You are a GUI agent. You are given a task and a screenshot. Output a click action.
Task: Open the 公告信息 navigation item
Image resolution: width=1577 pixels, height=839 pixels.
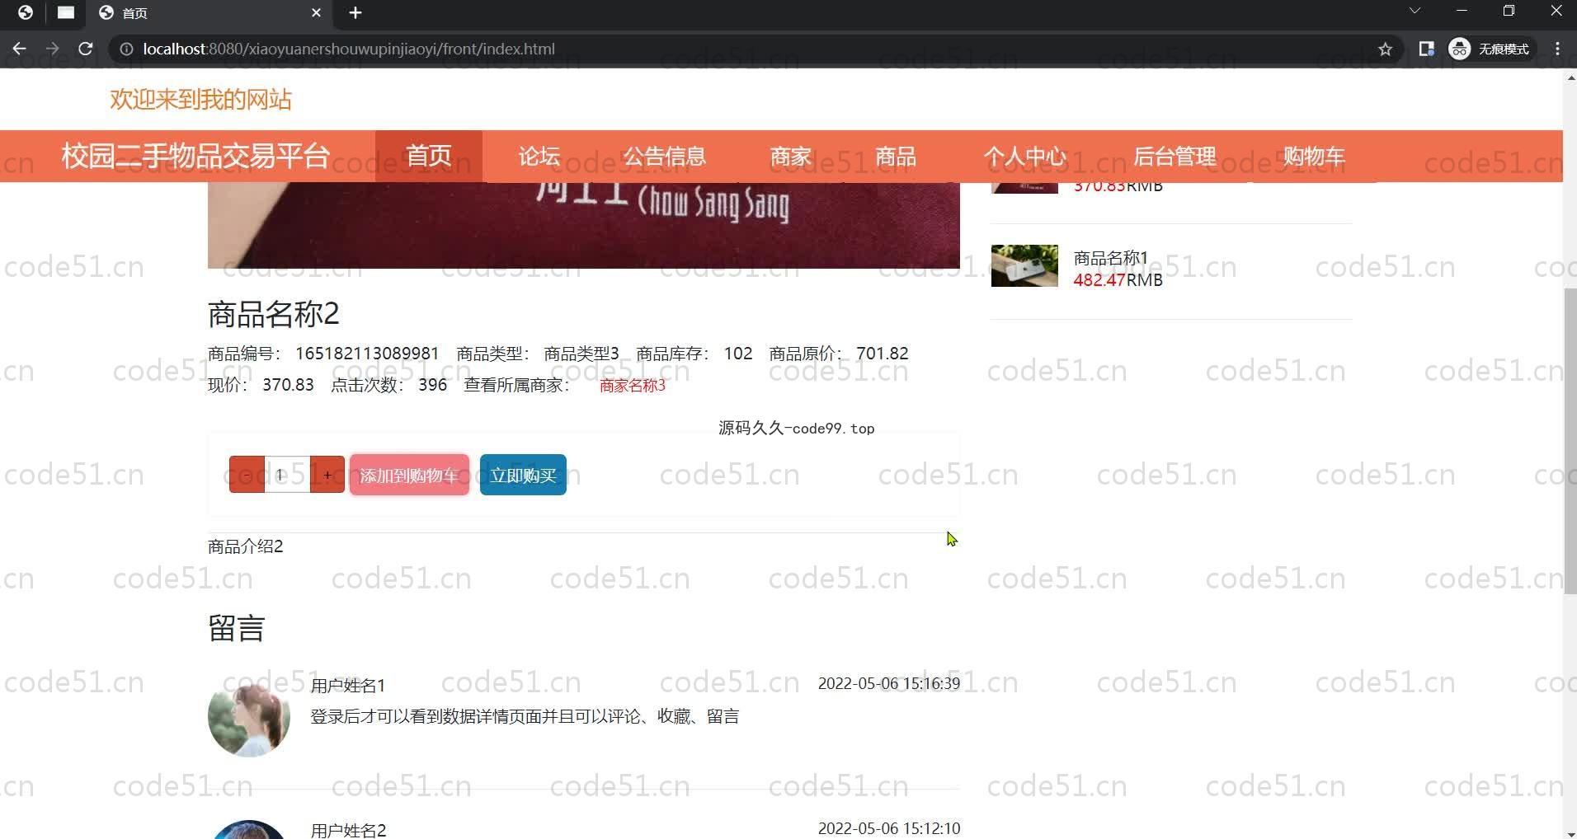pyautogui.click(x=665, y=156)
